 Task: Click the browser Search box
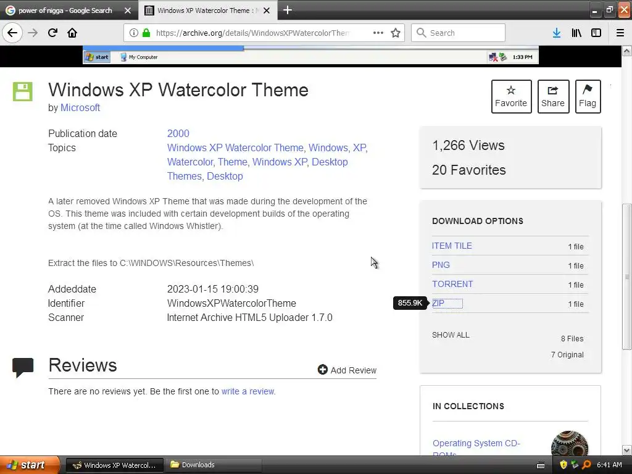(458, 33)
